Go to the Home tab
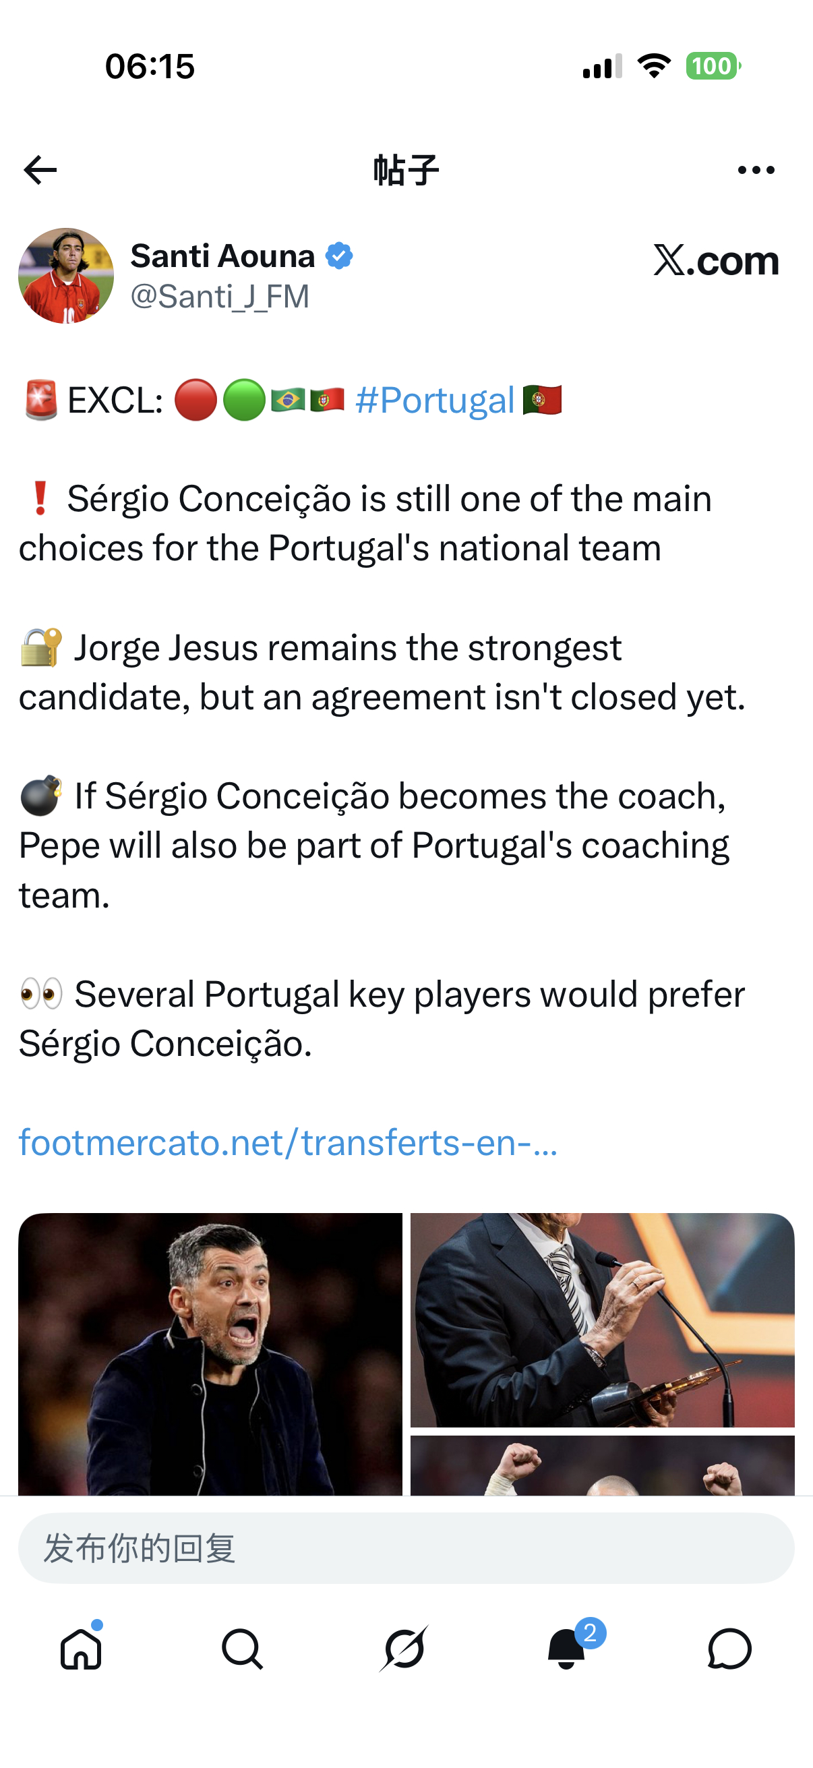 (81, 1649)
